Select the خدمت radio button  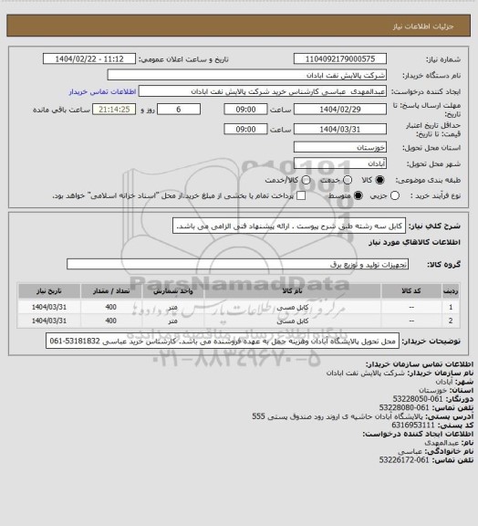point(348,180)
